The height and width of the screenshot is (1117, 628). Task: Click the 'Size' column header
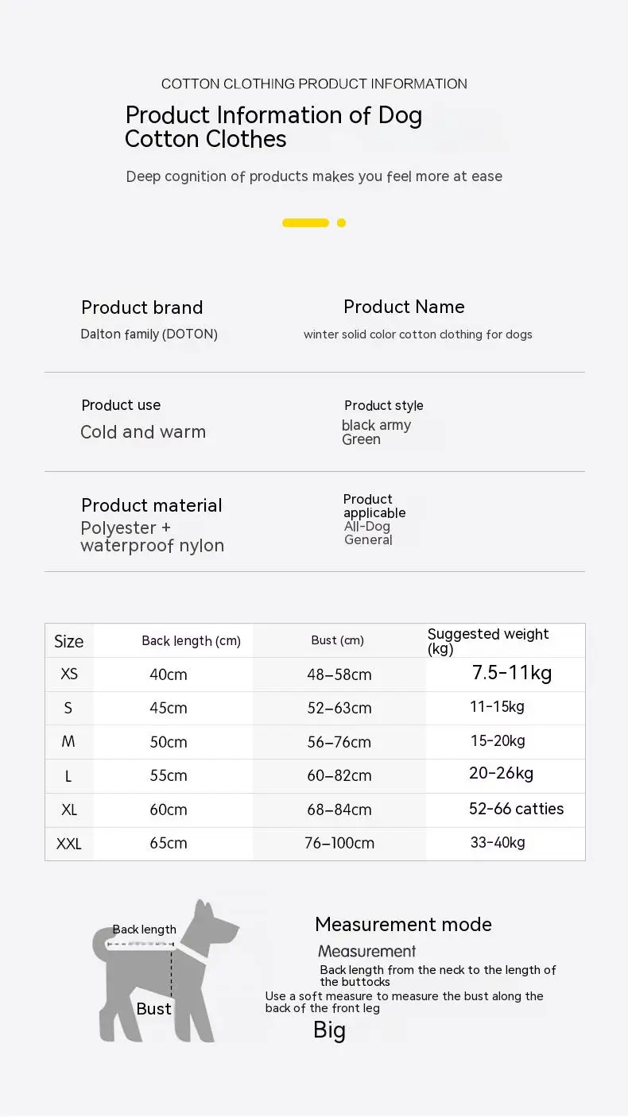point(68,641)
